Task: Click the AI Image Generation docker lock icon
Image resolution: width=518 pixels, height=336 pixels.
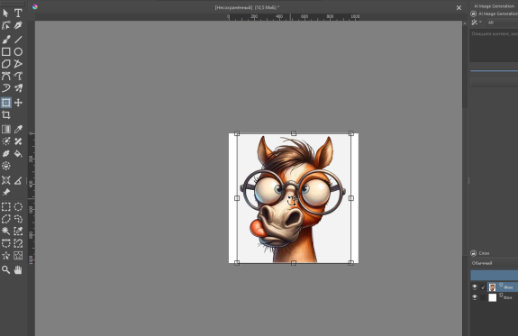Action: 473,14
